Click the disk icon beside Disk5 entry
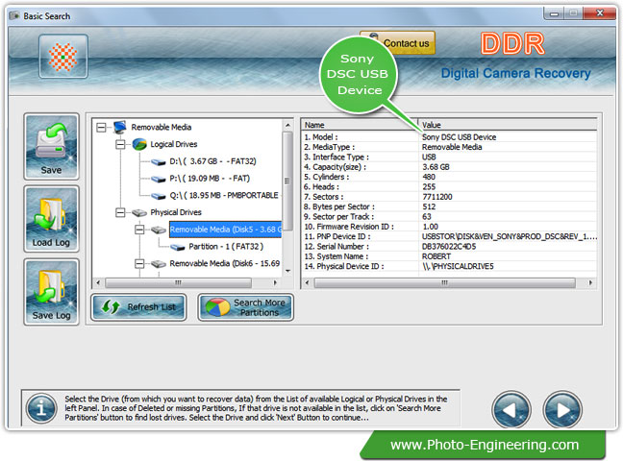This screenshot has width=623, height=461. [x=159, y=230]
